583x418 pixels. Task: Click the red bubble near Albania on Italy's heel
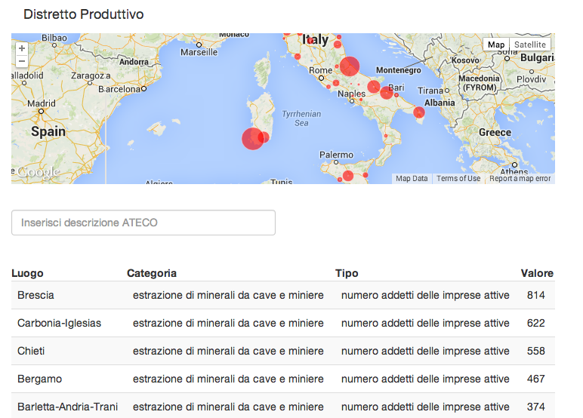click(x=419, y=112)
